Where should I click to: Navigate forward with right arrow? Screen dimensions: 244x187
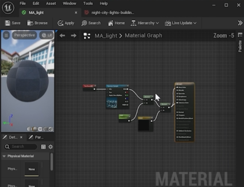pos(74,36)
